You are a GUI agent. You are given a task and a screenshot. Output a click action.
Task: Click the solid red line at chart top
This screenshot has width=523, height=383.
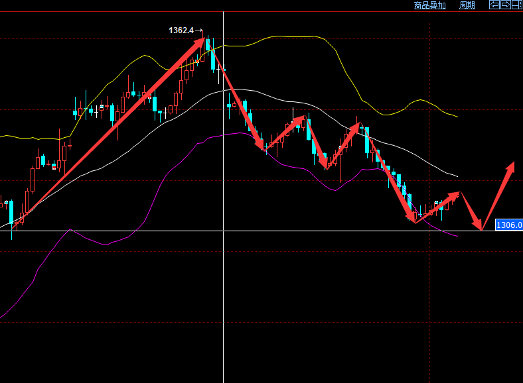coord(100,39)
